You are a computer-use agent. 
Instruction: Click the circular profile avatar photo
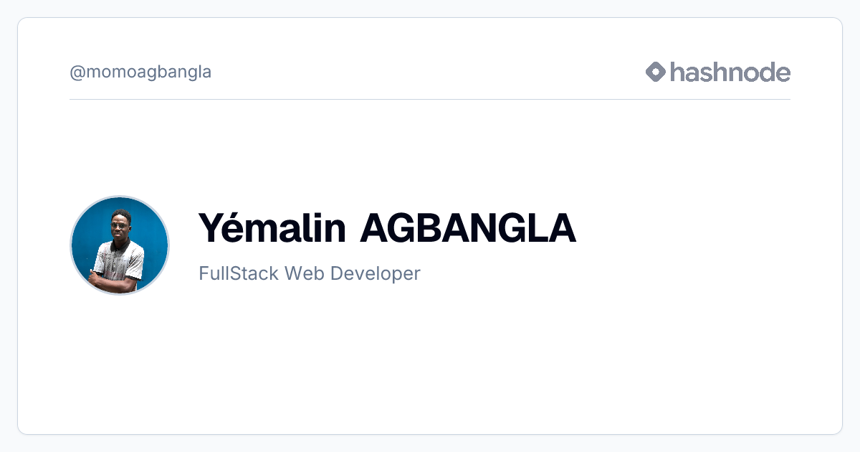pos(120,245)
